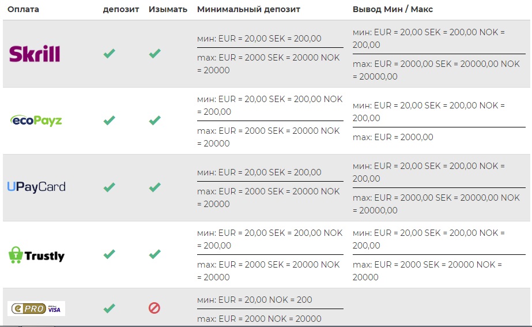Click the Вывод Мин / Макс header
The image size is (532, 327).
coord(393,9)
